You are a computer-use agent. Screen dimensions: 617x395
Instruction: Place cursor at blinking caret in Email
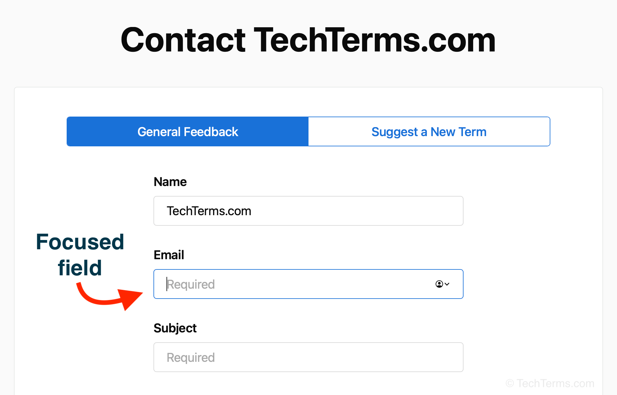167,284
